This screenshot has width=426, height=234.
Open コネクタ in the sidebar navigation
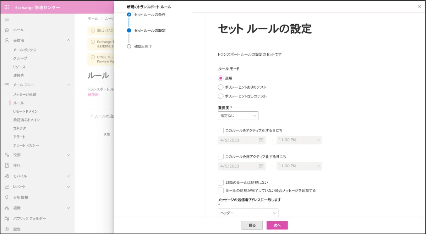20,128
